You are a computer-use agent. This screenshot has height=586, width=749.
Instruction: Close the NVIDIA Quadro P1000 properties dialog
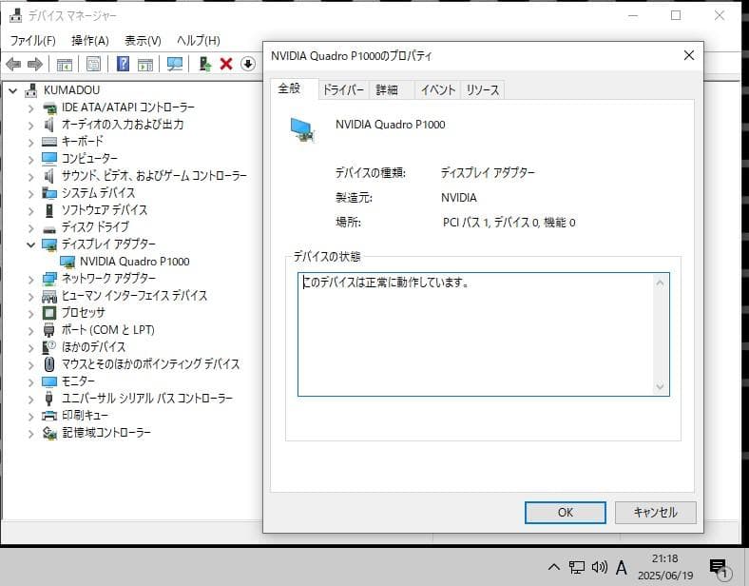point(689,55)
